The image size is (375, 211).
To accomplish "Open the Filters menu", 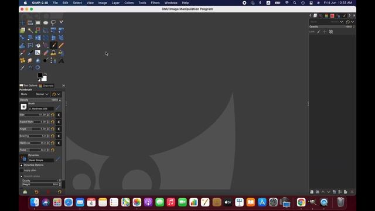I will 155,3.
